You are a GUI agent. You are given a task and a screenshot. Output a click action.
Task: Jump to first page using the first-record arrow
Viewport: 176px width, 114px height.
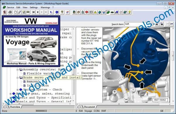pyautogui.click(x=33, y=12)
